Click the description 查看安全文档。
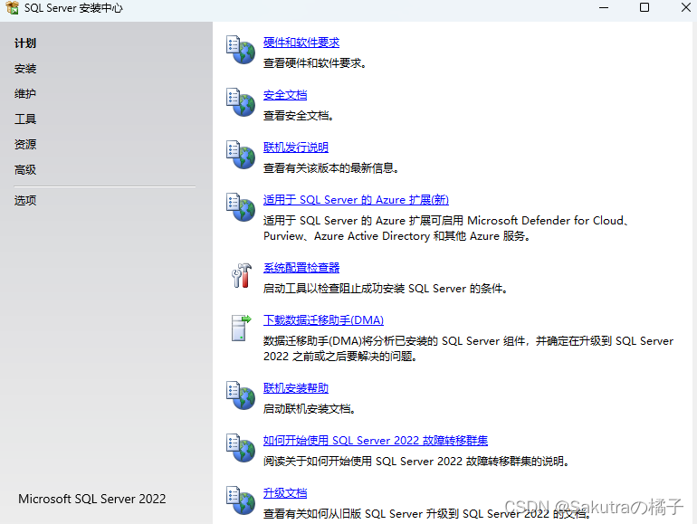Screen dimensions: 697x524 (x=299, y=116)
